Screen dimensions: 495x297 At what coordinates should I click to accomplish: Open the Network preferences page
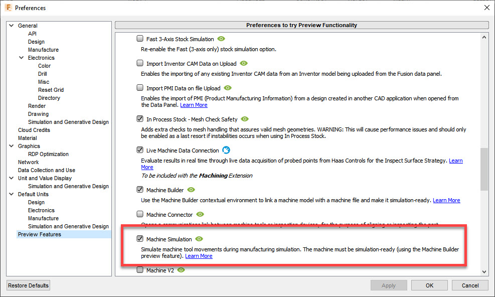pyautogui.click(x=28, y=162)
